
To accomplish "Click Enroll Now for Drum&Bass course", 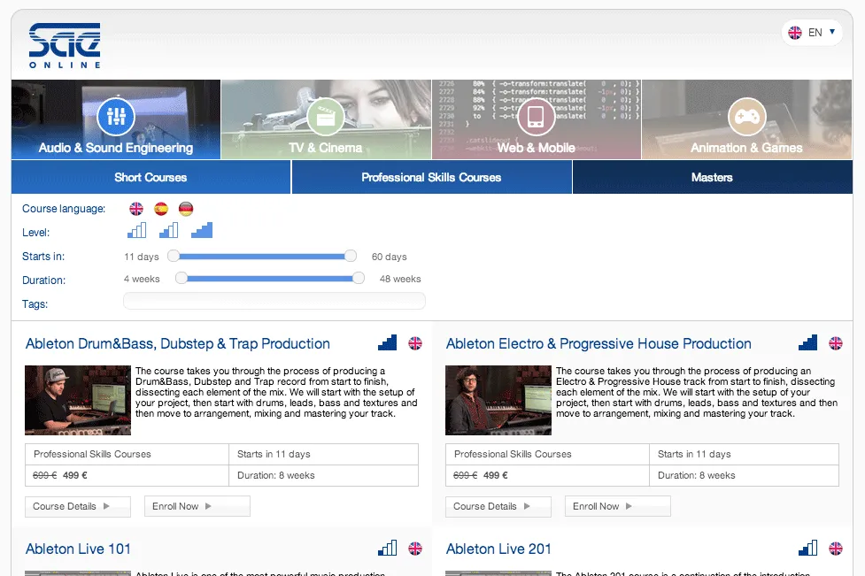I will pyautogui.click(x=197, y=506).
